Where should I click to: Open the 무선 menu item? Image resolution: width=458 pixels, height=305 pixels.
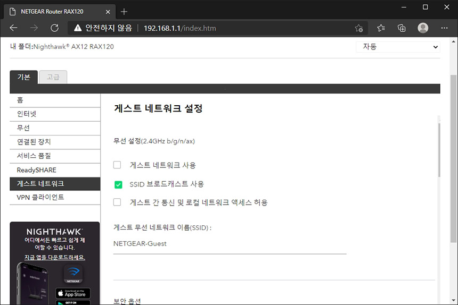click(55, 128)
